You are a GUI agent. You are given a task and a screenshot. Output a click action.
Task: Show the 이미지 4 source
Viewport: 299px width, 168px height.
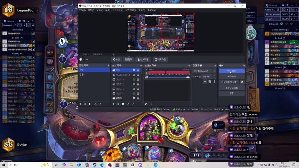[x=134, y=93]
